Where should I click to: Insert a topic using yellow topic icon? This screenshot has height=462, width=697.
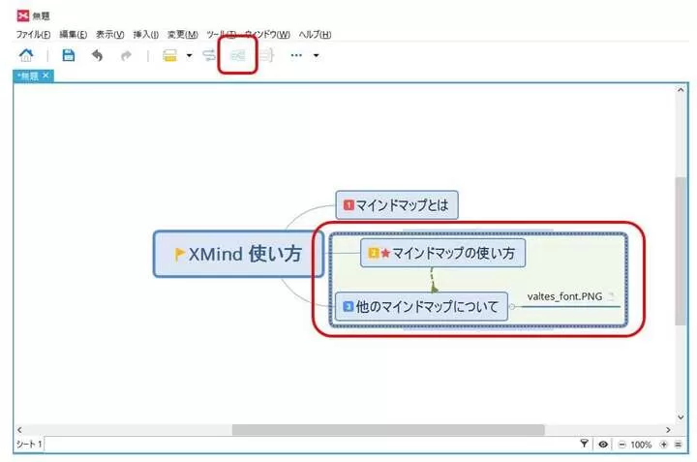point(170,56)
